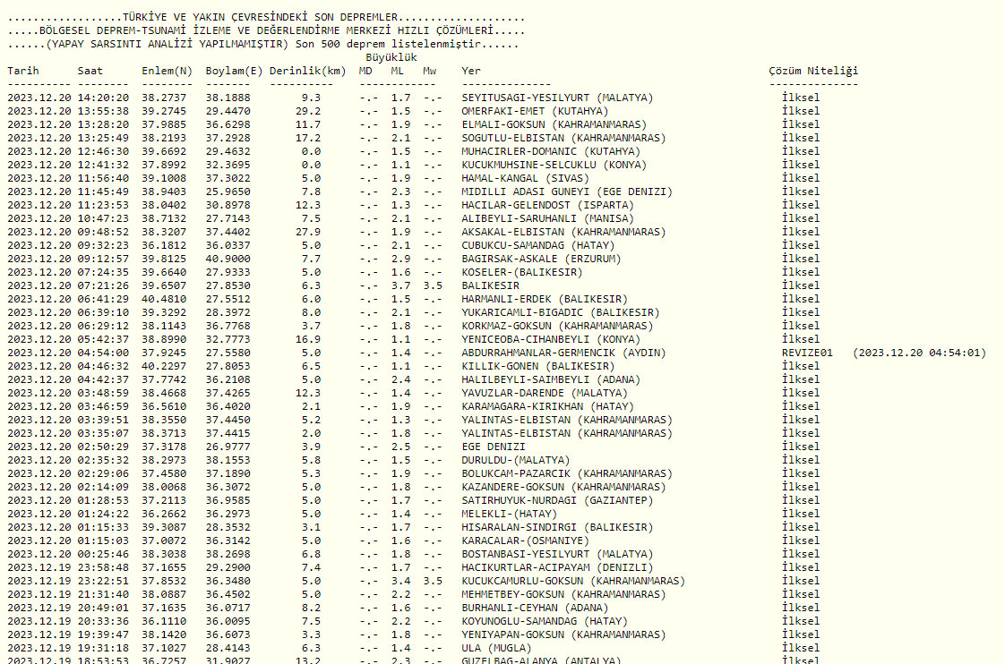Click the page title line about Türkiye earthquakes

[x=266, y=17]
